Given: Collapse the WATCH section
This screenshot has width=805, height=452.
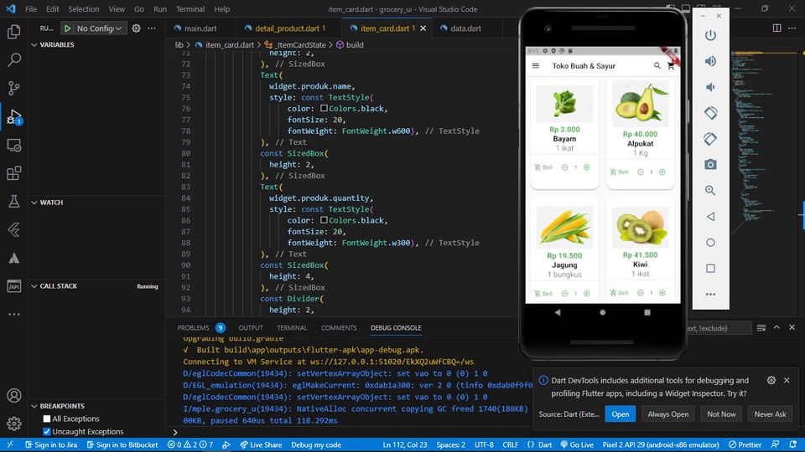Looking at the screenshot, I should 51,203.
